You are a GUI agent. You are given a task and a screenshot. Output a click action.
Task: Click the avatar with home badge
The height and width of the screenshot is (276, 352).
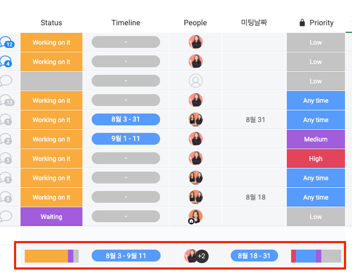pos(195,216)
